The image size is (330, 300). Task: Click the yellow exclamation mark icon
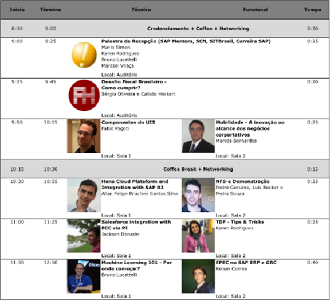coord(84,54)
